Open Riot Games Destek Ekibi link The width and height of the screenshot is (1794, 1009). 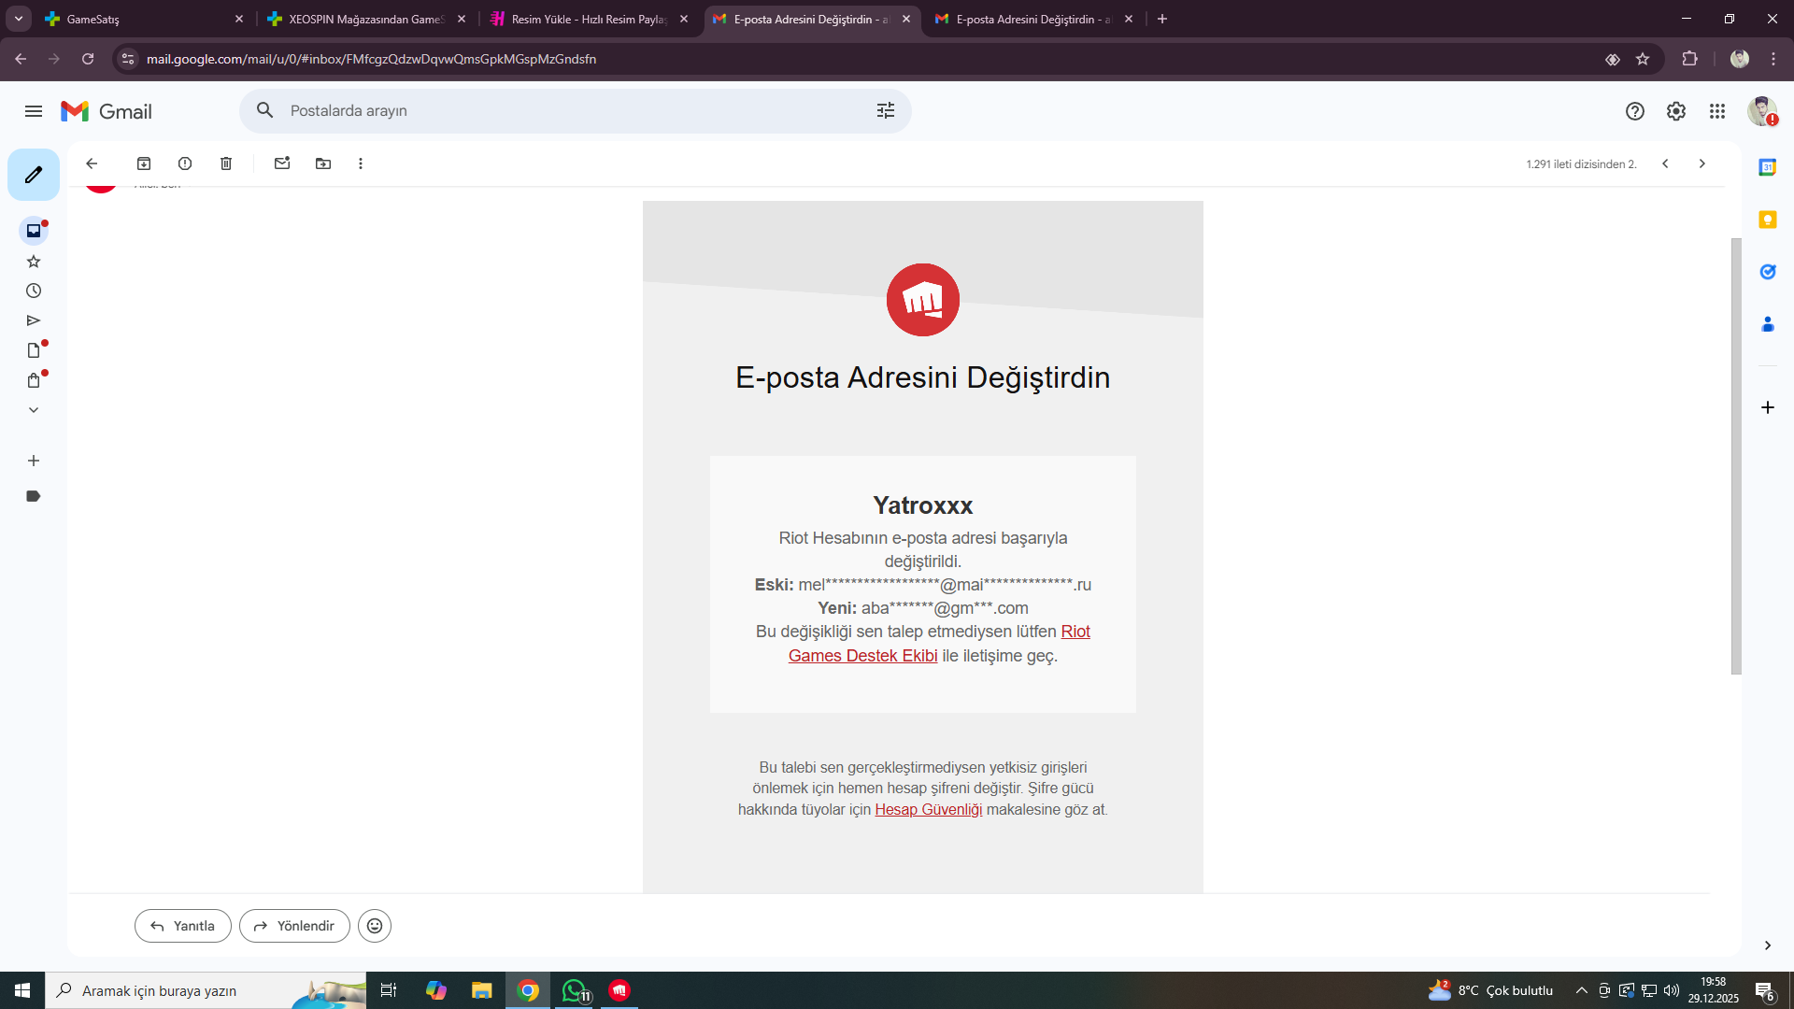pyautogui.click(x=863, y=656)
